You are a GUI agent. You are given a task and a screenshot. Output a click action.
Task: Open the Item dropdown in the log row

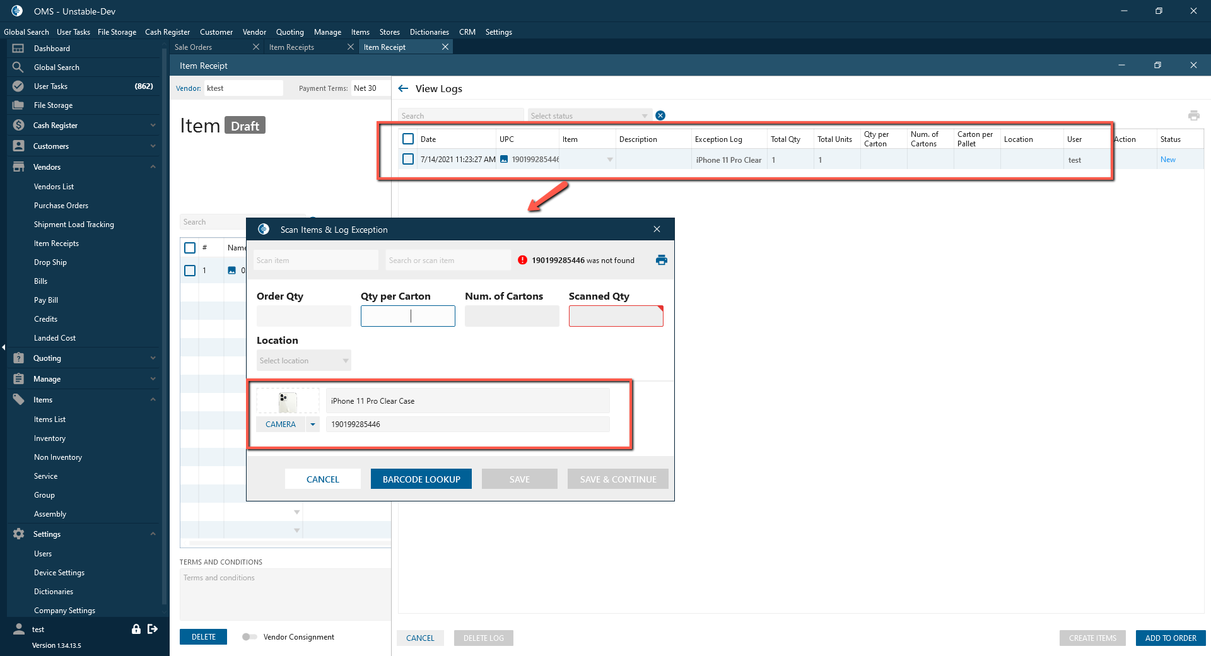click(x=610, y=160)
